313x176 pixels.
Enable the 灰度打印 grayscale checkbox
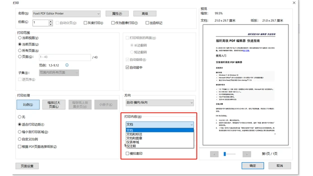click(85, 23)
